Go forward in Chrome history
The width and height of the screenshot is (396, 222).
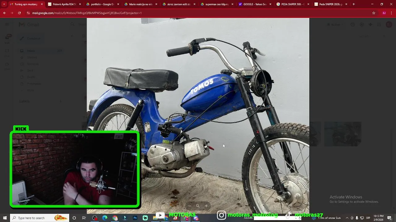[12, 13]
